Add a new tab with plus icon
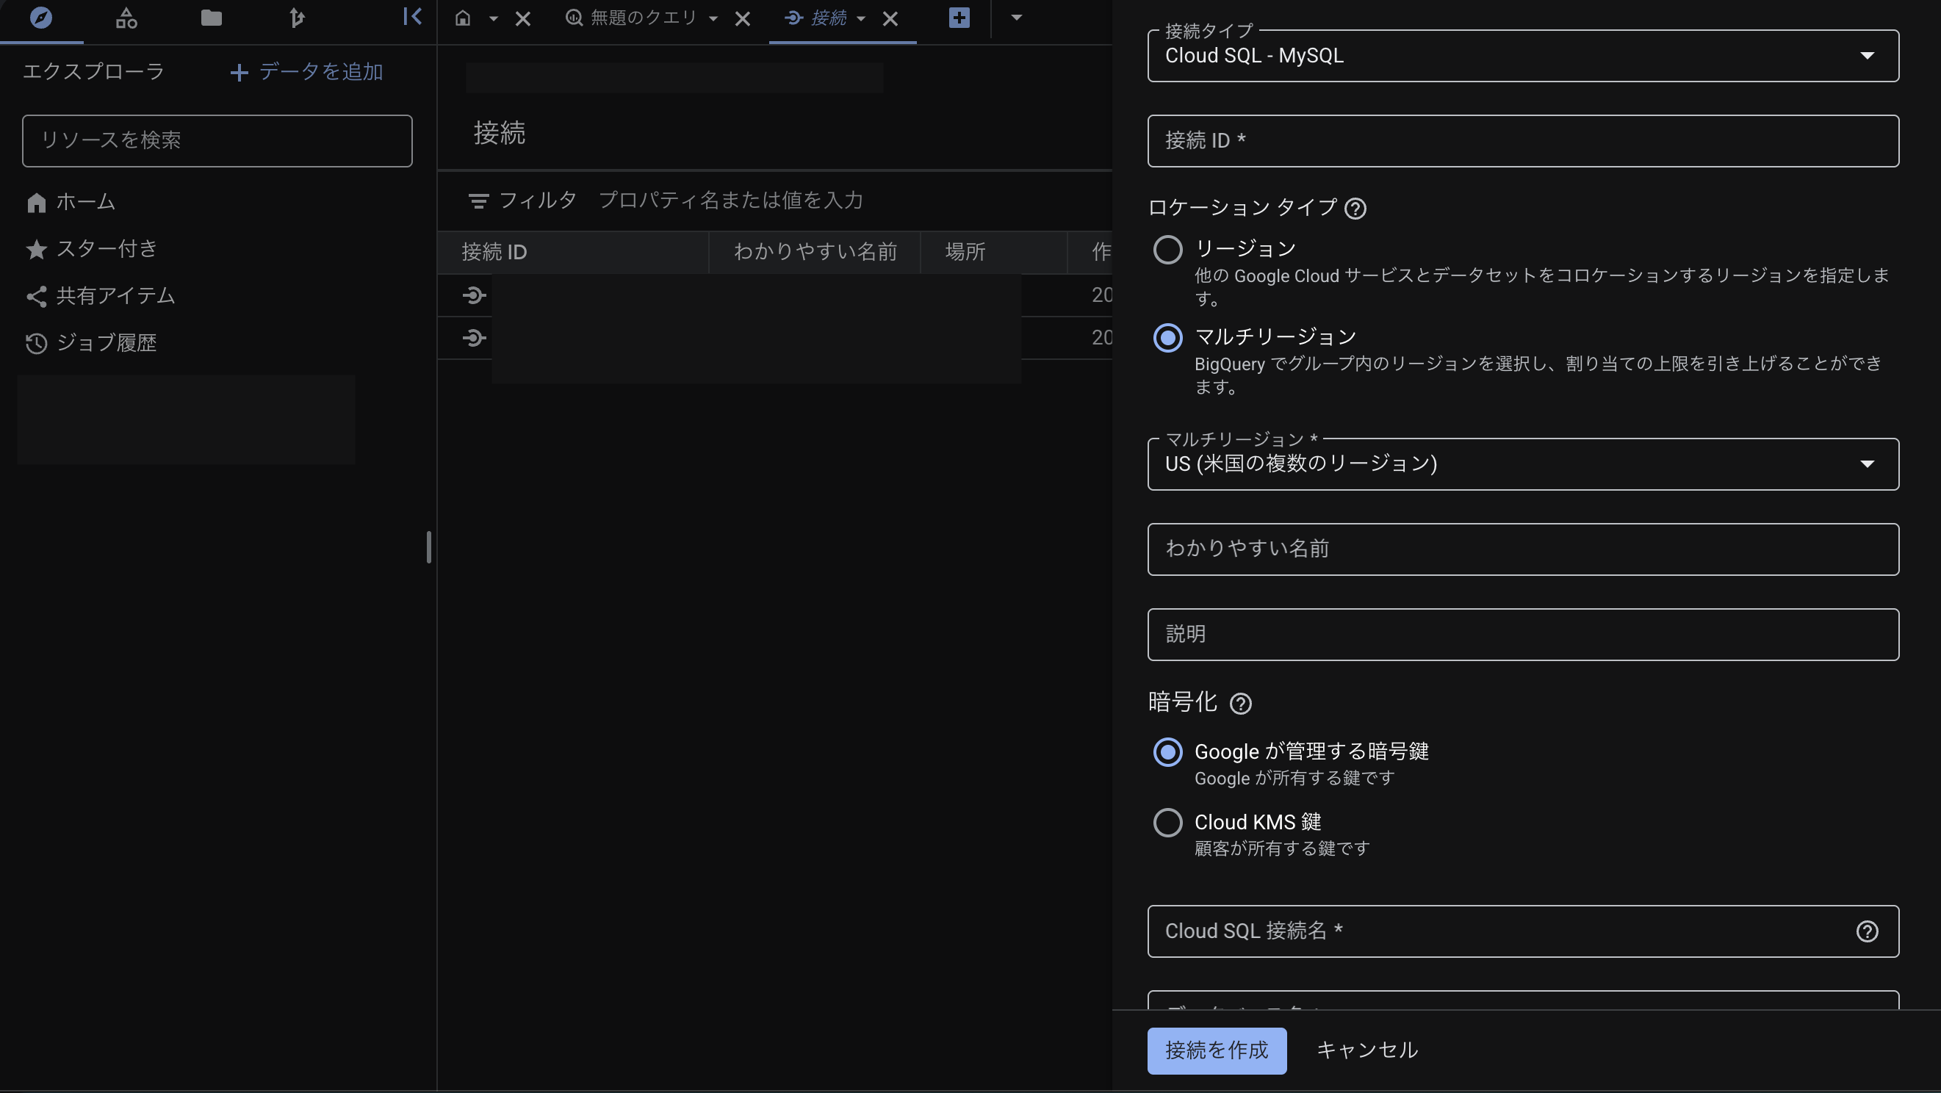This screenshot has height=1093, width=1941. pos(959,18)
